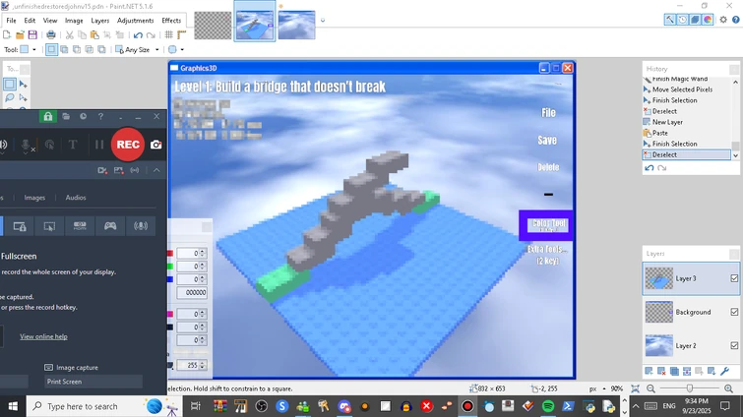Toggle the Layers window button top right
The height and width of the screenshot is (417, 743).
tap(695, 20)
